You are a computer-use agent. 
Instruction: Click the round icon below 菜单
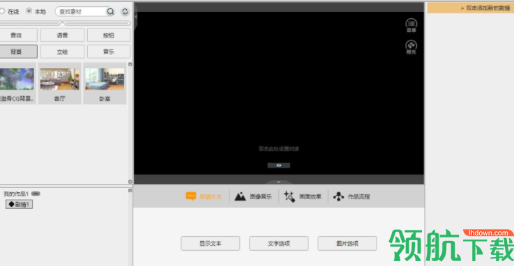pos(411,47)
